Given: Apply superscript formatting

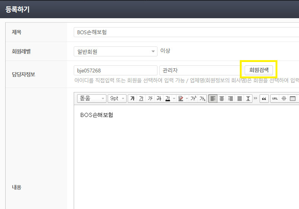Looking at the screenshot, I should 193,98.
